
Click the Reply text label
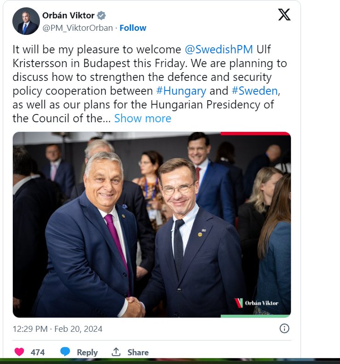(x=87, y=353)
